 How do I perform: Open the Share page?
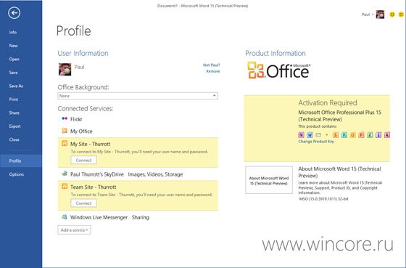[x=14, y=113]
